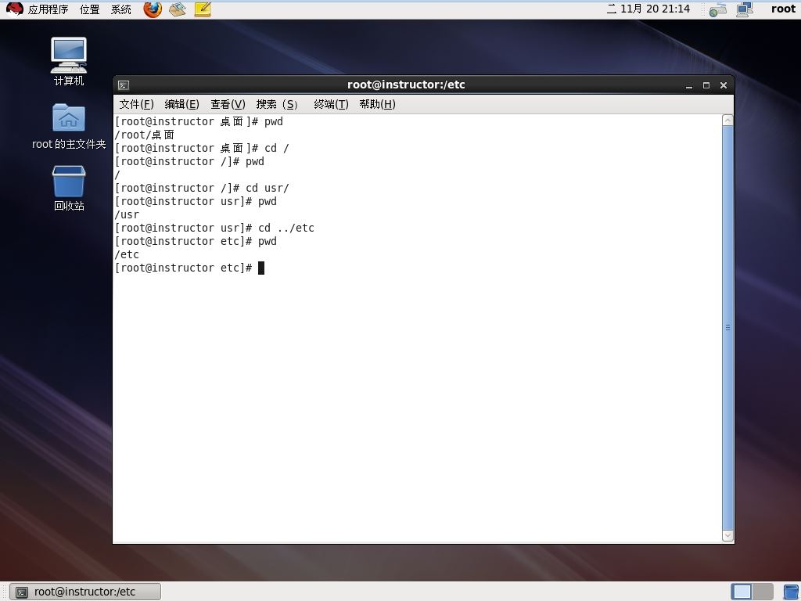801x601 pixels.
Task: Click the date and time clock
Action: 648,9
